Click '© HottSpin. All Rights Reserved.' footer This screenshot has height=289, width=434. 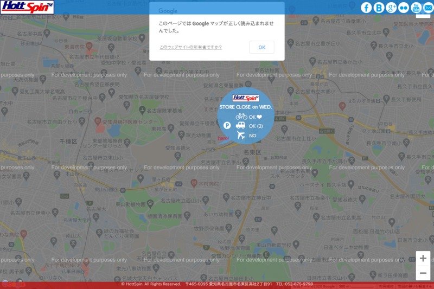coord(151,284)
